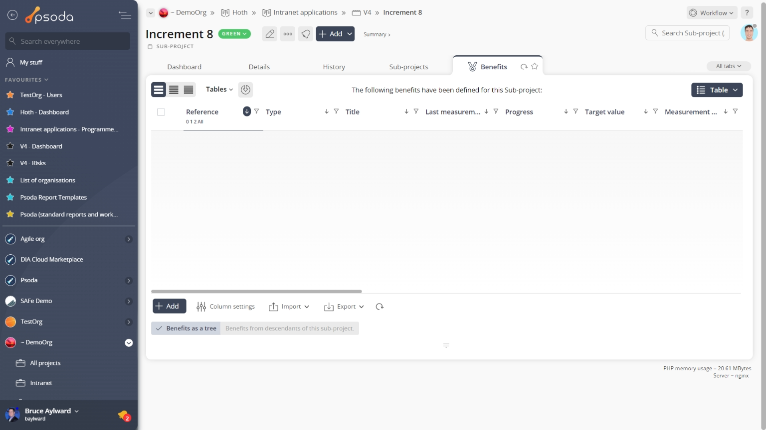The height and width of the screenshot is (430, 766).
Task: Expand the Add dropdown in the header
Action: [350, 34]
